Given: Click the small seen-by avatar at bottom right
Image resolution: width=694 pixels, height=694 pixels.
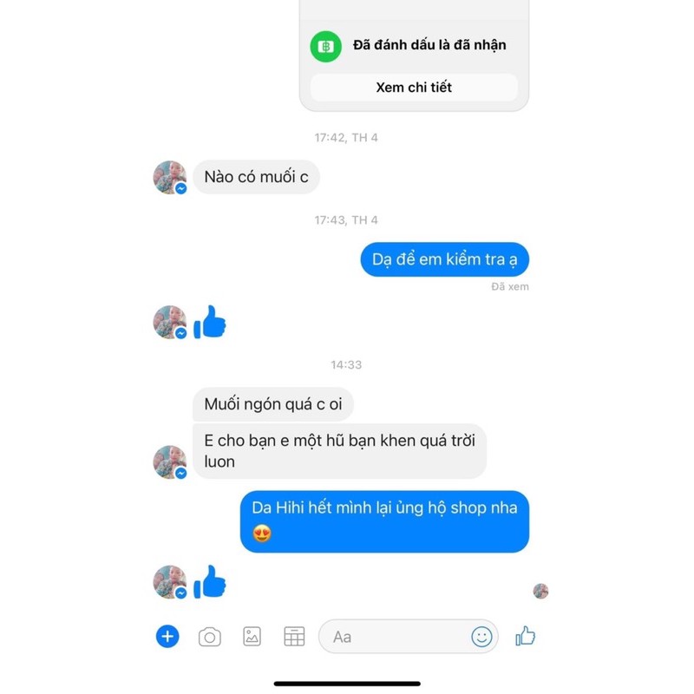Looking at the screenshot, I should coord(540,591).
